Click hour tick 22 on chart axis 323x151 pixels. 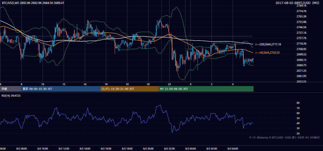(x=170, y=84)
